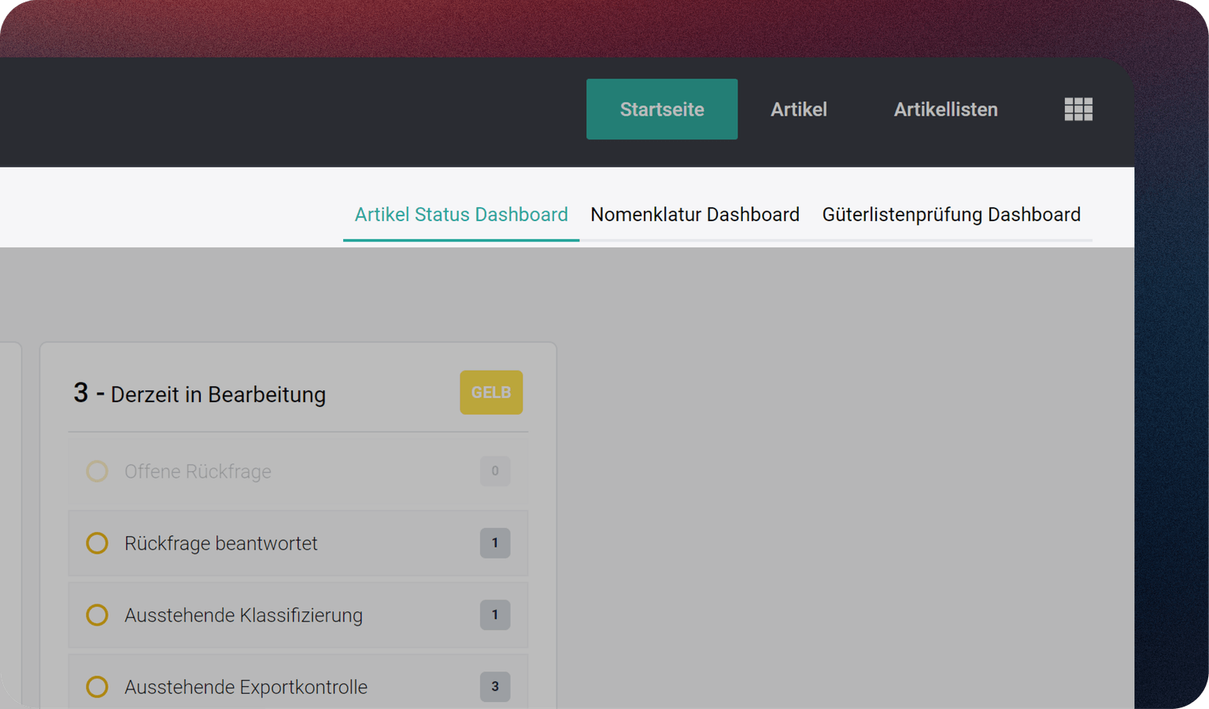The width and height of the screenshot is (1209, 709).
Task: Open the Rückfrage beantwortet entry
Action: [x=260, y=543]
